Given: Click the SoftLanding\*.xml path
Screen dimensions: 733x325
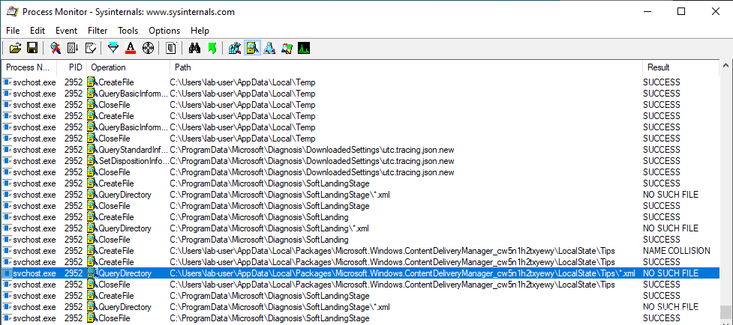Looking at the screenshot, I should pos(269,228).
